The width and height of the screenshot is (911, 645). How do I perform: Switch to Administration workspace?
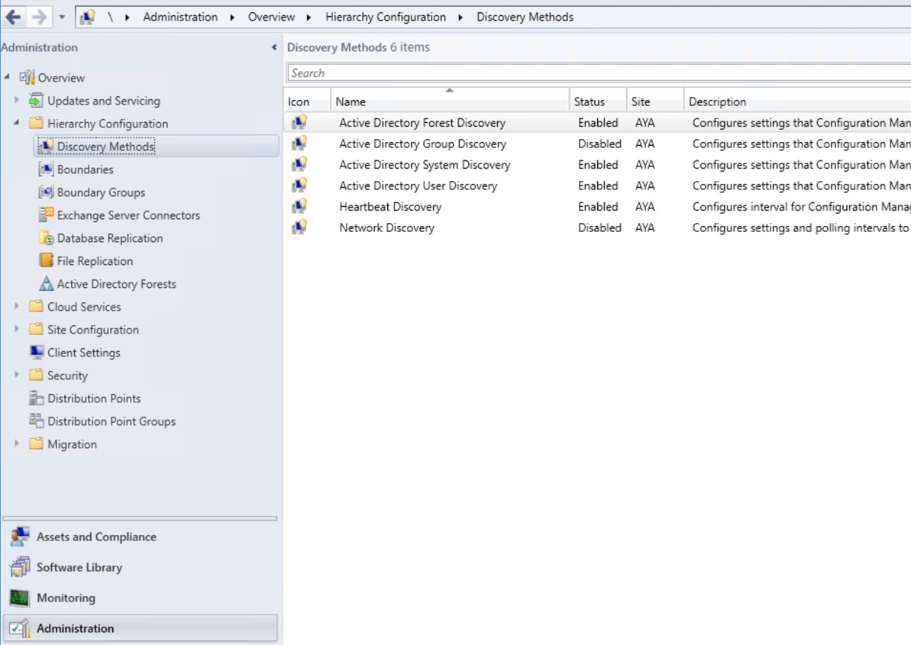pyautogui.click(x=140, y=628)
